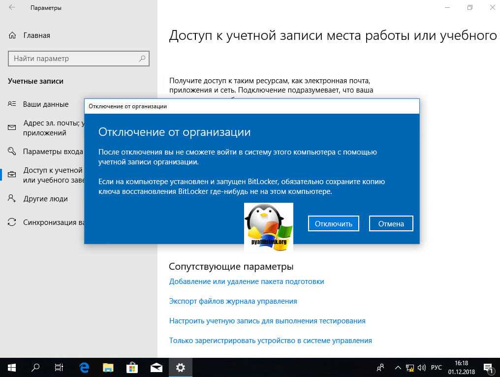
Task: Open Добавление или удаление пакета подготовки link
Action: click(247, 282)
